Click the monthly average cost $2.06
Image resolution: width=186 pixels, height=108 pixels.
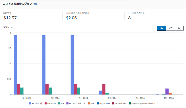71,18
